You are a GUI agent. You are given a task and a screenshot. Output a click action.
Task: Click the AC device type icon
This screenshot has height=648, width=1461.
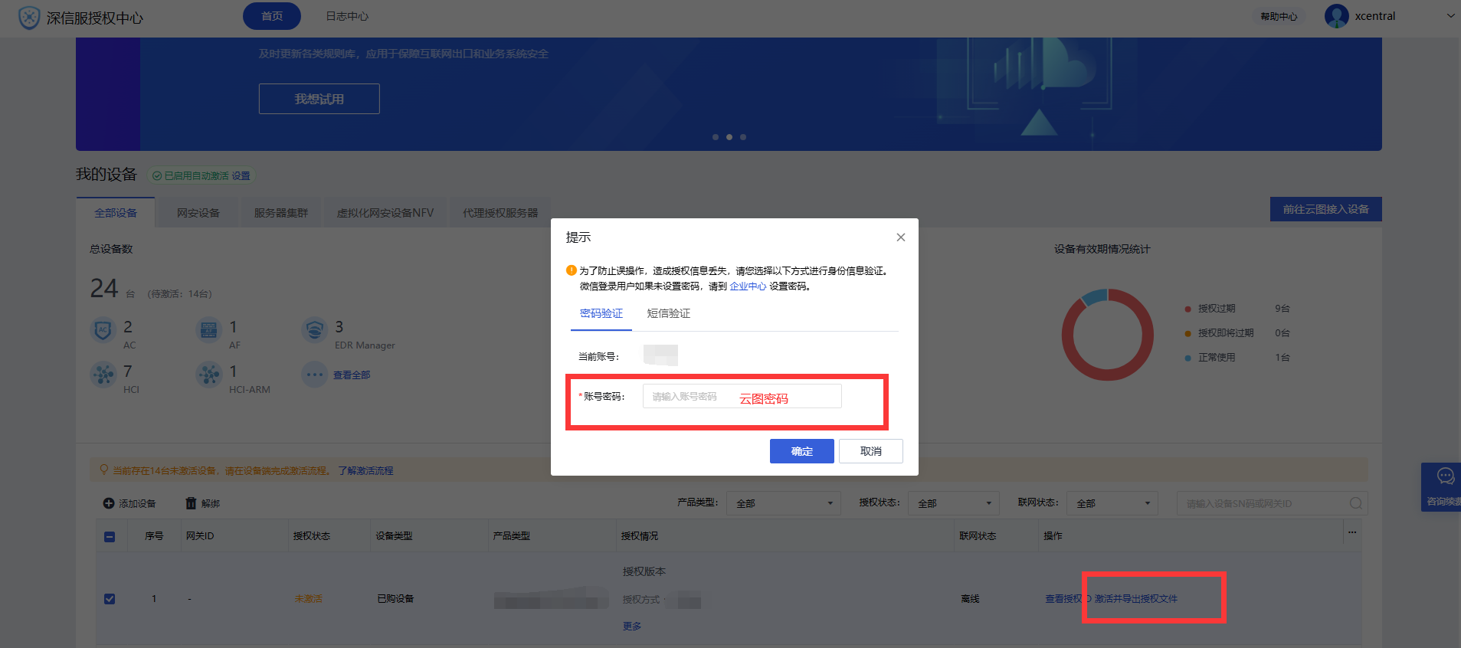point(103,330)
